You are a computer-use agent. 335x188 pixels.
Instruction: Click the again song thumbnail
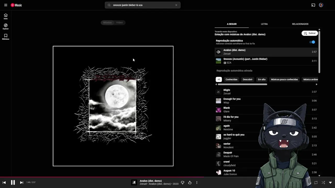point(218,128)
